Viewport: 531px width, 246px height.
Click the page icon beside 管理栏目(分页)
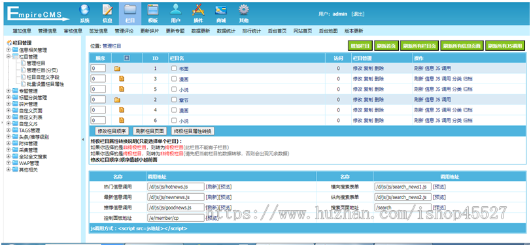point(23,70)
